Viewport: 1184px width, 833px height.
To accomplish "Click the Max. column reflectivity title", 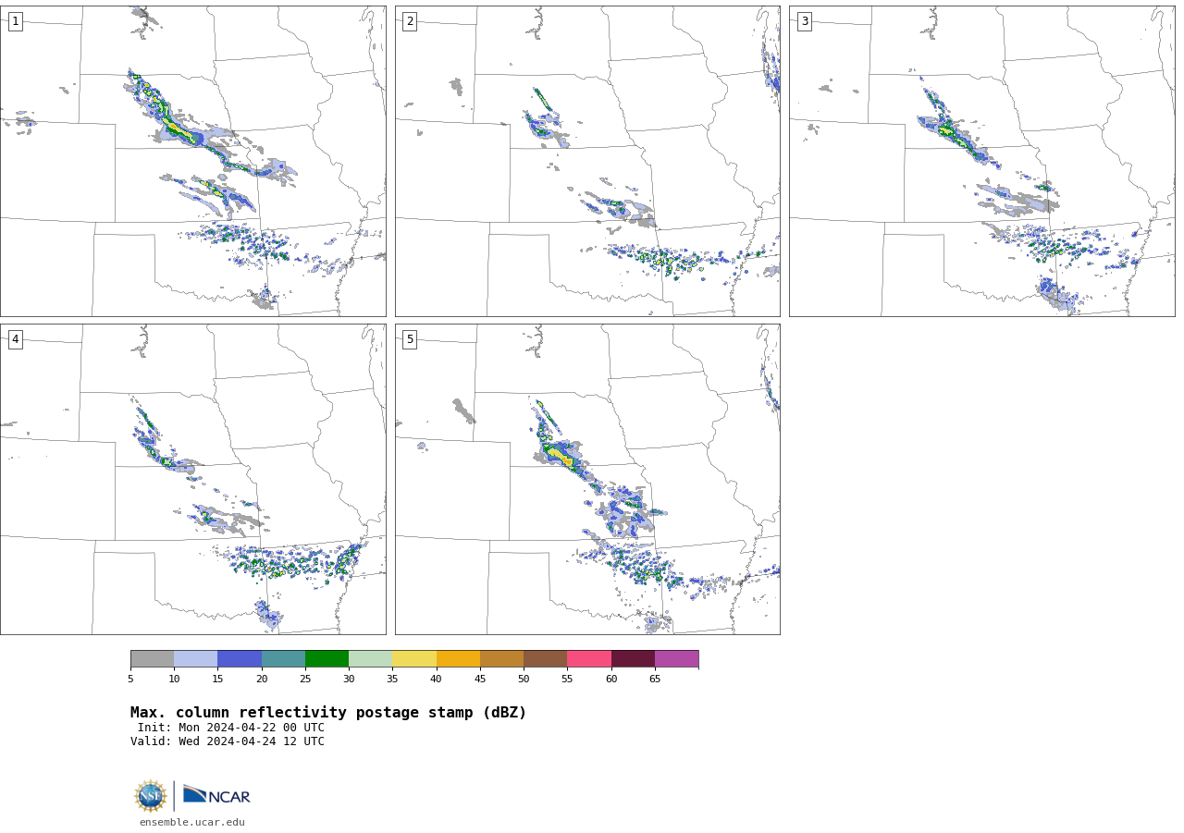I will 328,713.
